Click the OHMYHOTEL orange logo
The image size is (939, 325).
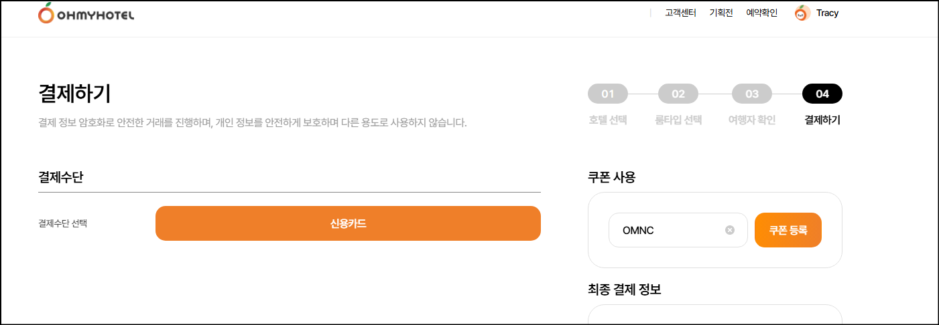click(x=86, y=13)
